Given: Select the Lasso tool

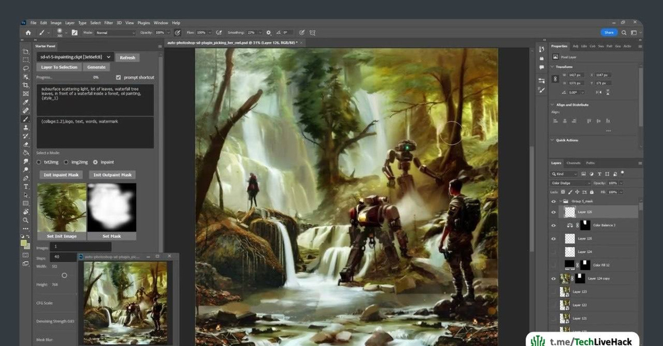Looking at the screenshot, I should click(x=25, y=68).
